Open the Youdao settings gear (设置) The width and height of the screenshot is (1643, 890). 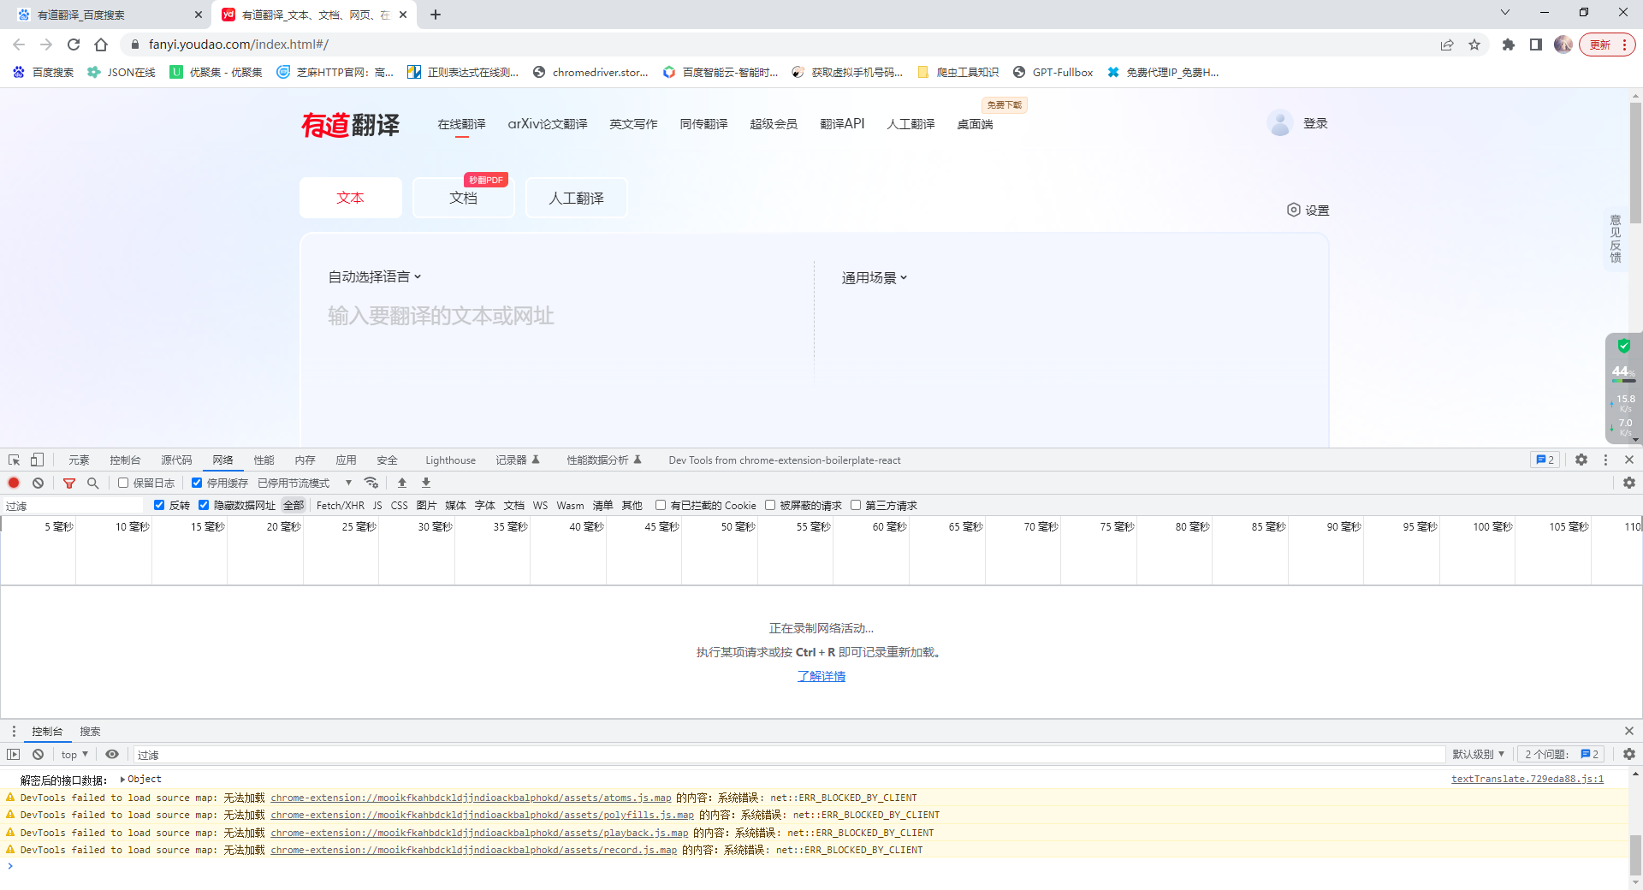tap(1308, 211)
